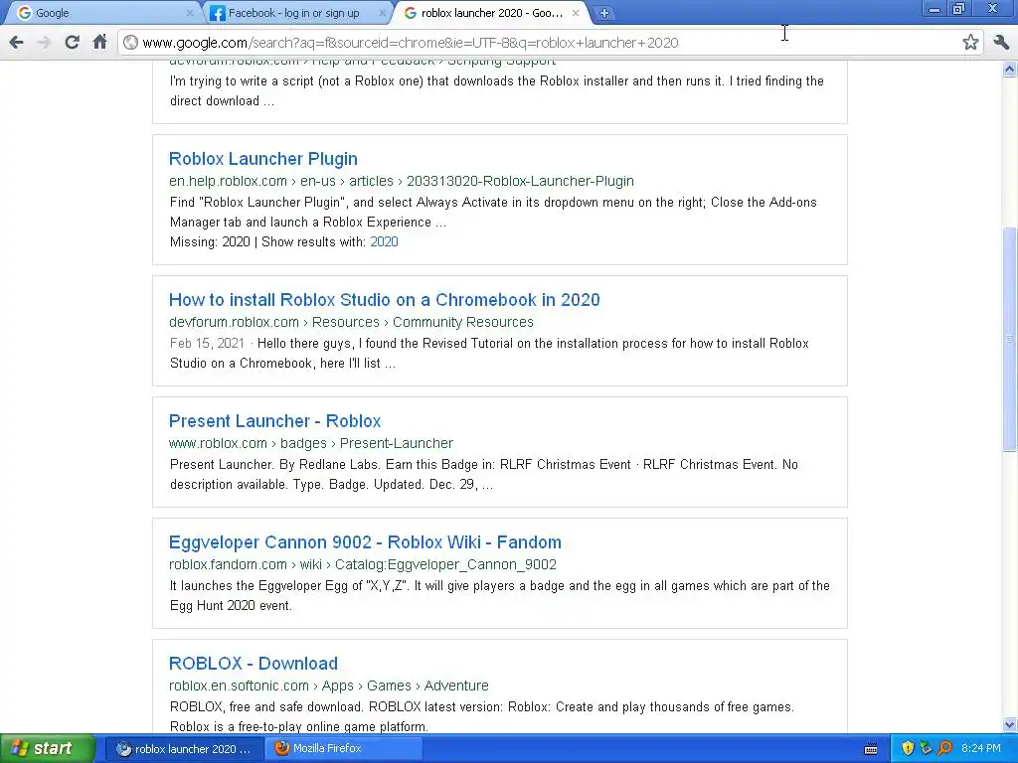Screen dimensions: 1018x763
Task: Close the Facebook tab
Action: click(x=383, y=13)
